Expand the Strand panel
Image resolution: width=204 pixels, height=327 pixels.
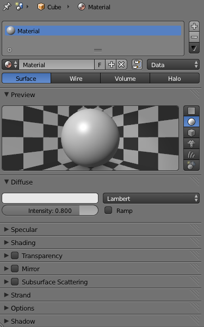pyautogui.click(x=7, y=295)
